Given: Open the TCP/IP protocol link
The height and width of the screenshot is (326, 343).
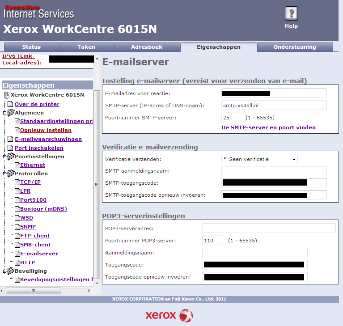Looking at the screenshot, I should tap(30, 182).
